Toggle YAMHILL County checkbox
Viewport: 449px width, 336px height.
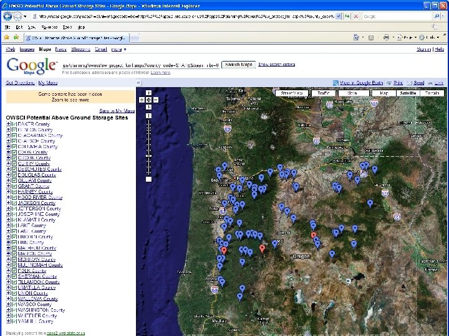coord(14,321)
